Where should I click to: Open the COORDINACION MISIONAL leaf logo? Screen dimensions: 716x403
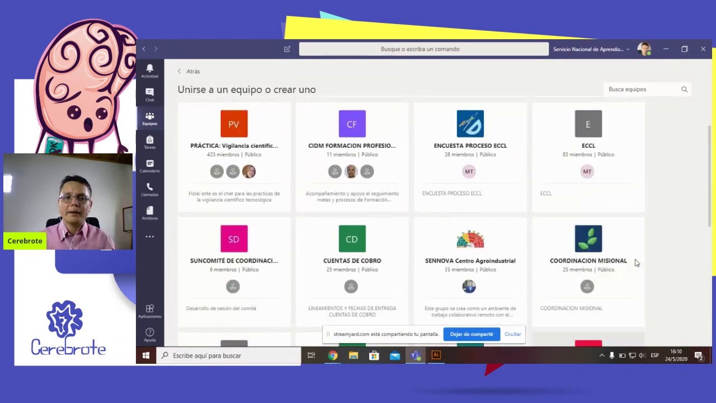click(588, 239)
